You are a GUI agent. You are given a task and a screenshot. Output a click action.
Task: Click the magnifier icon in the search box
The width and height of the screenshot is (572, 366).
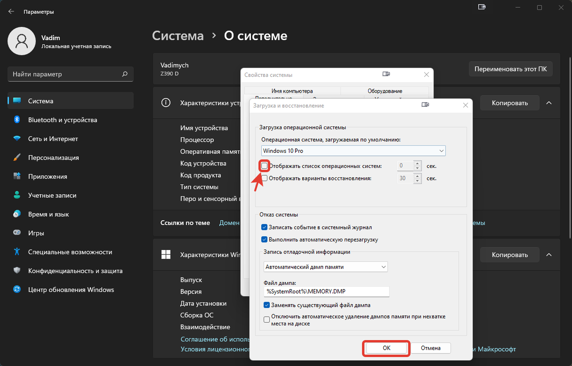tap(125, 74)
